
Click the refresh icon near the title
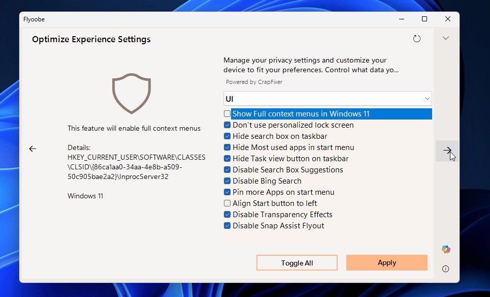(417, 39)
